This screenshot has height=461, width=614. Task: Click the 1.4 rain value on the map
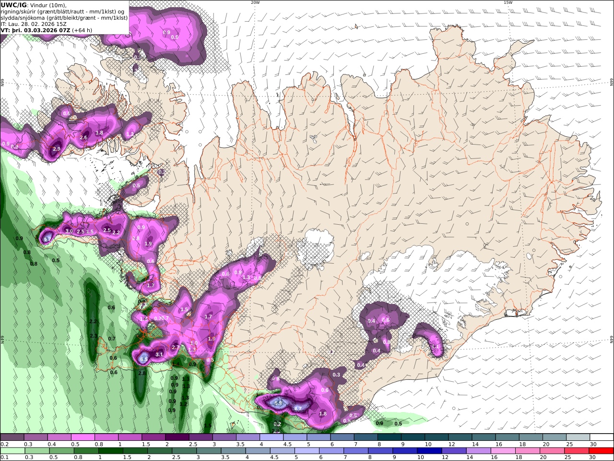pos(176,364)
